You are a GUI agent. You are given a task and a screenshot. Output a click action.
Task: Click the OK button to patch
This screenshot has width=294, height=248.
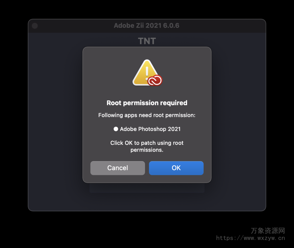[176, 168]
